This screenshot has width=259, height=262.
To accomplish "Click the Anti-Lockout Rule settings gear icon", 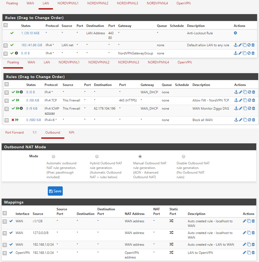I will pos(235,33).
